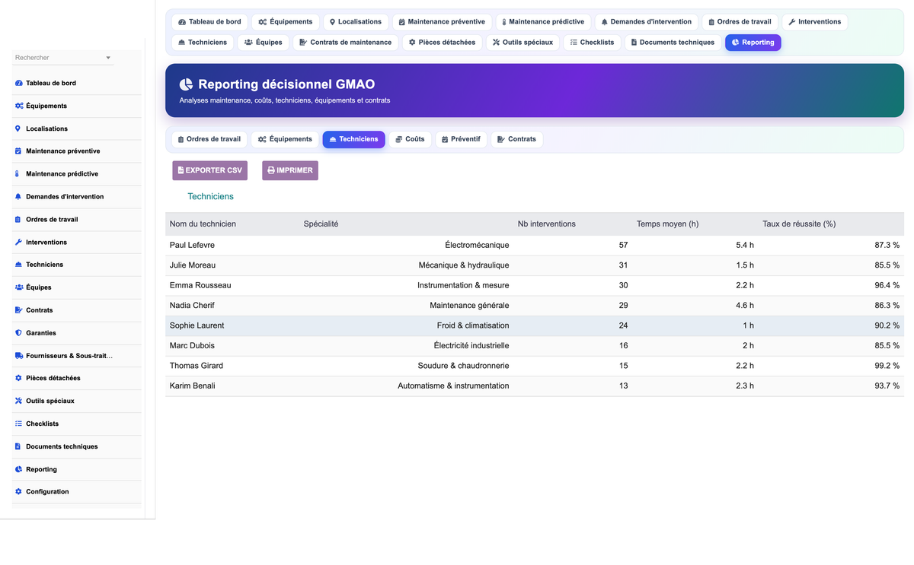Select Julie Moreau in the table
The image size is (914, 565).
click(193, 265)
